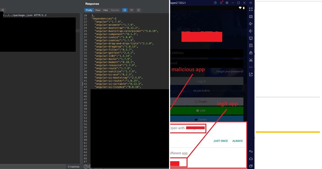Open the top-left hamburger icon in Burp
322x169 pixels.
3,10
